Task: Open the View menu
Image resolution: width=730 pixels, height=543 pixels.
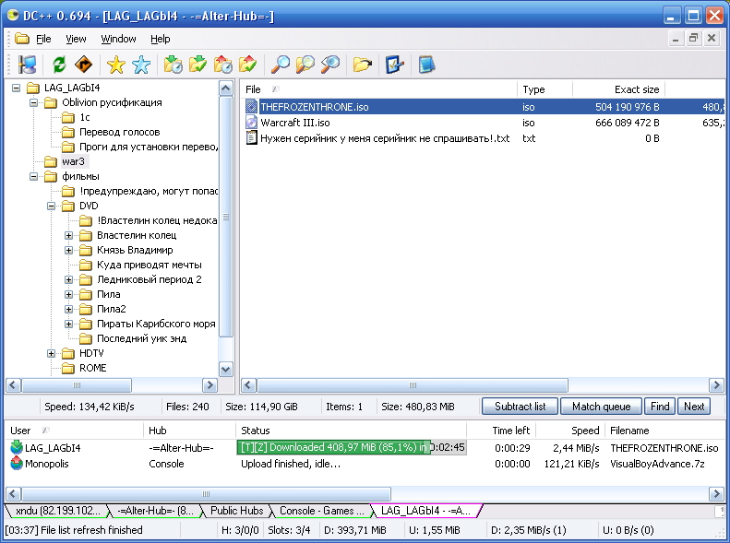Action: (76, 39)
